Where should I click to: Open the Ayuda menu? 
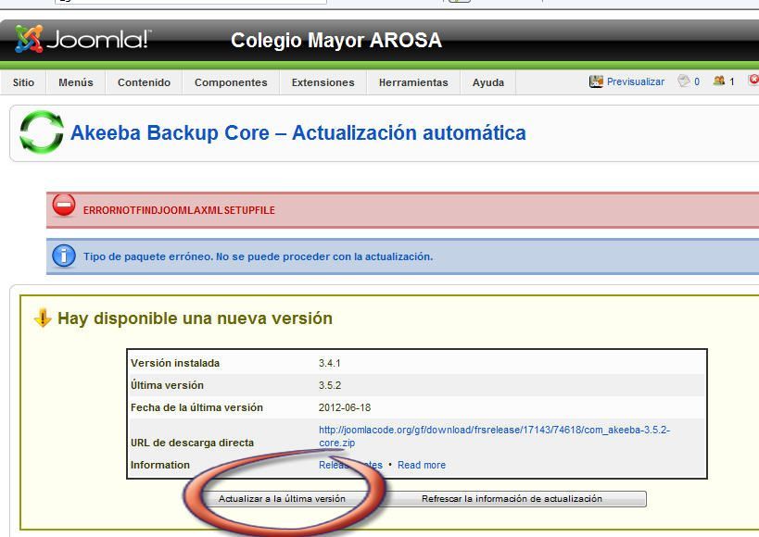(487, 82)
